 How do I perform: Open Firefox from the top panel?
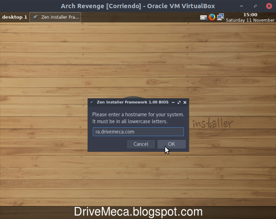212,17
